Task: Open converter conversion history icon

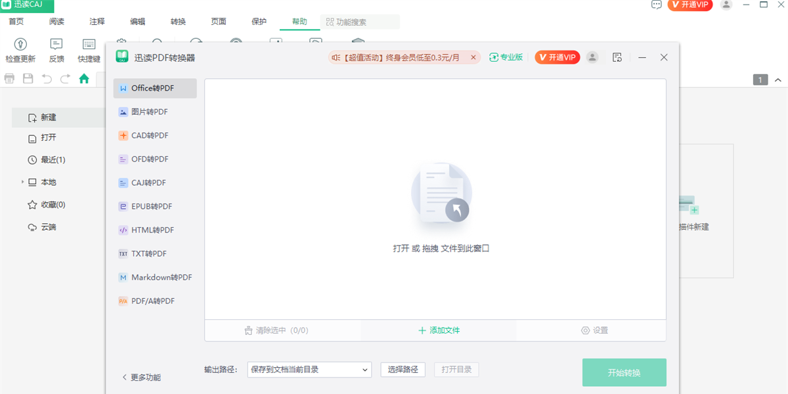Action: click(x=617, y=57)
